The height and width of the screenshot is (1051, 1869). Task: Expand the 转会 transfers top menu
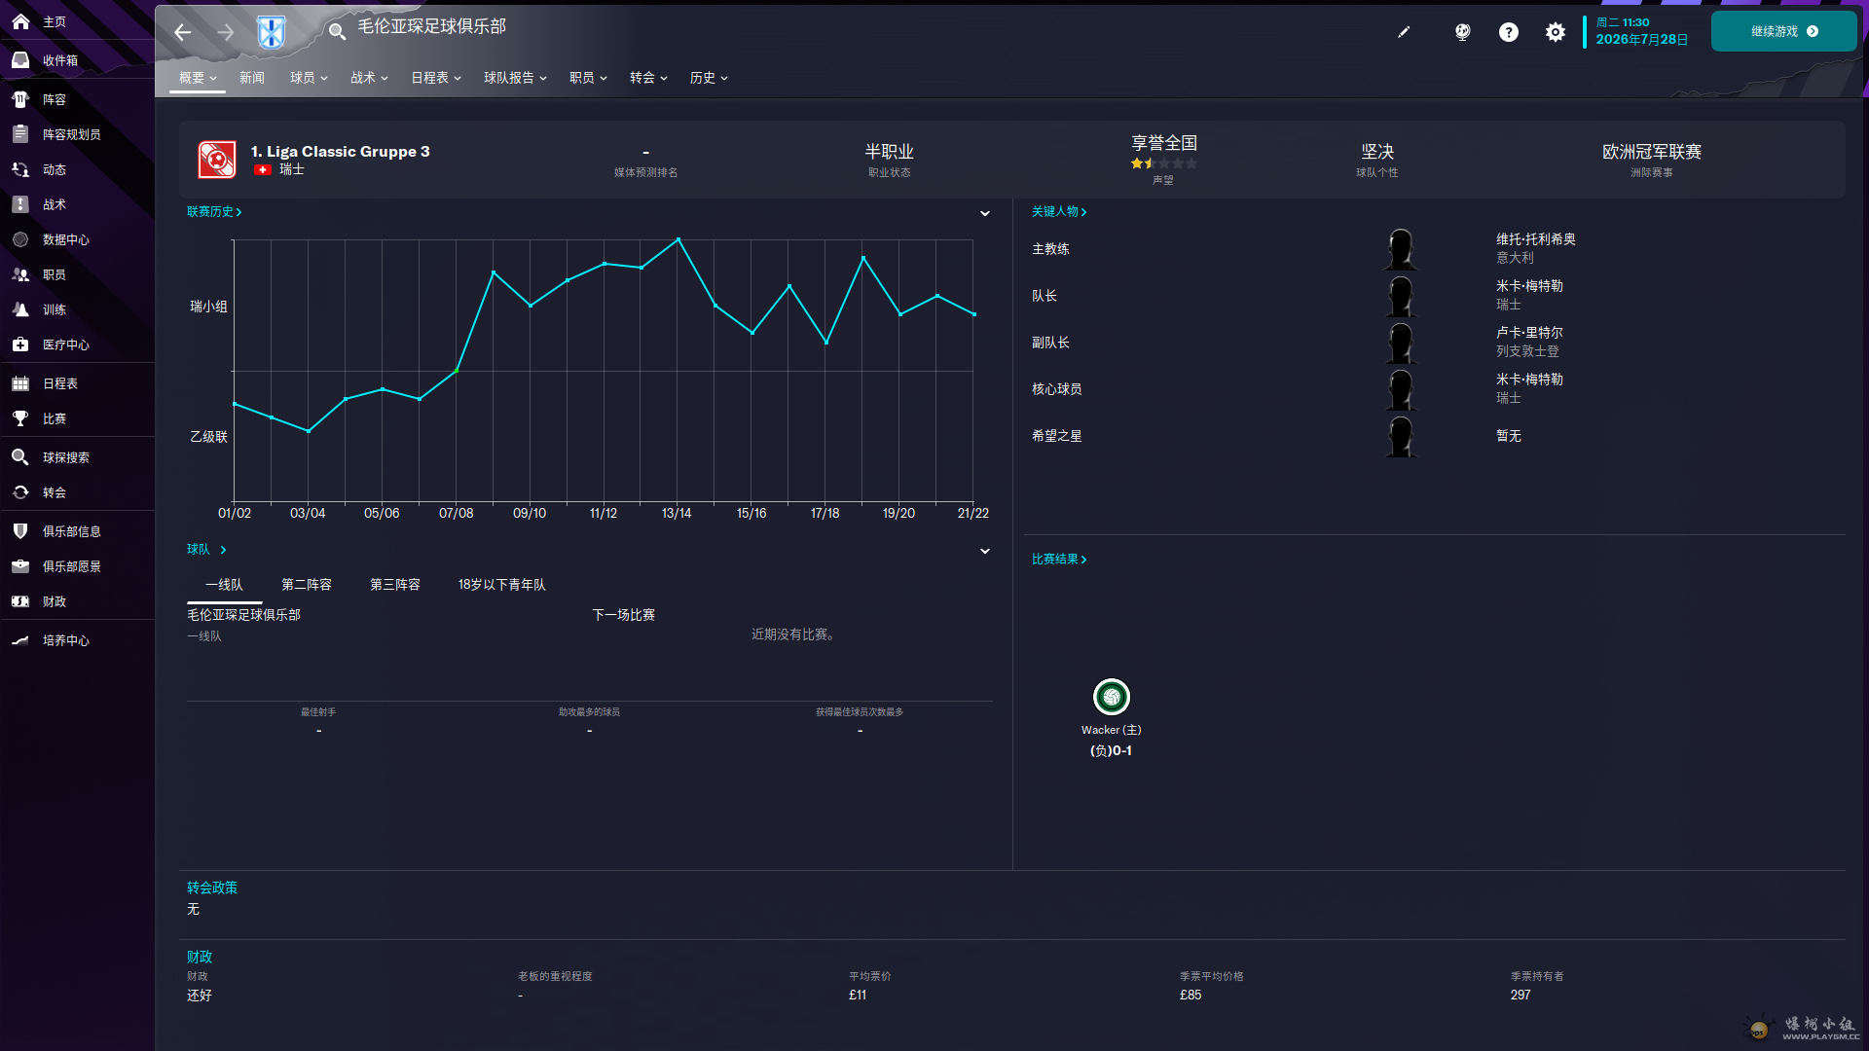648,78
